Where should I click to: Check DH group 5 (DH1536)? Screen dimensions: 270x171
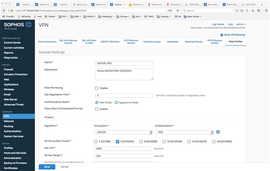point(141,142)
